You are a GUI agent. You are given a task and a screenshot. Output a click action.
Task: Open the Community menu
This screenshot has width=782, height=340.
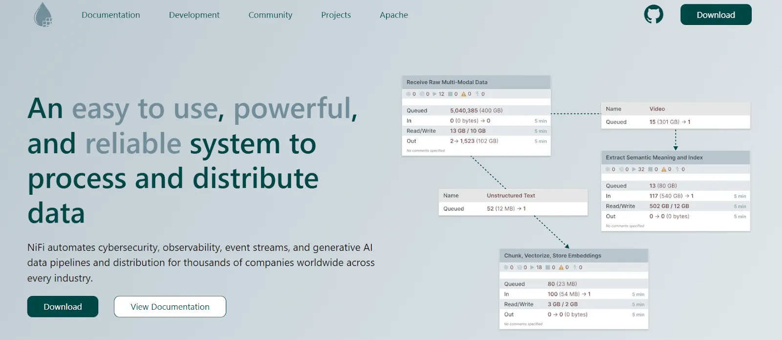point(270,15)
